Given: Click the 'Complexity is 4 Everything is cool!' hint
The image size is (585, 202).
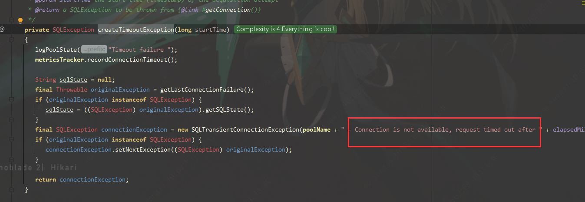Looking at the screenshot, I should coord(285,29).
